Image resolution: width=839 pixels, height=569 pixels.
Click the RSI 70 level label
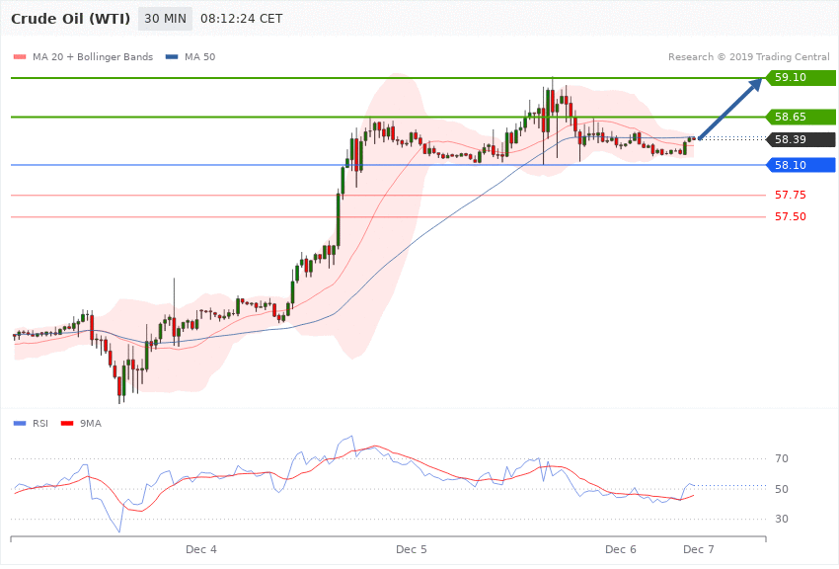coord(782,458)
